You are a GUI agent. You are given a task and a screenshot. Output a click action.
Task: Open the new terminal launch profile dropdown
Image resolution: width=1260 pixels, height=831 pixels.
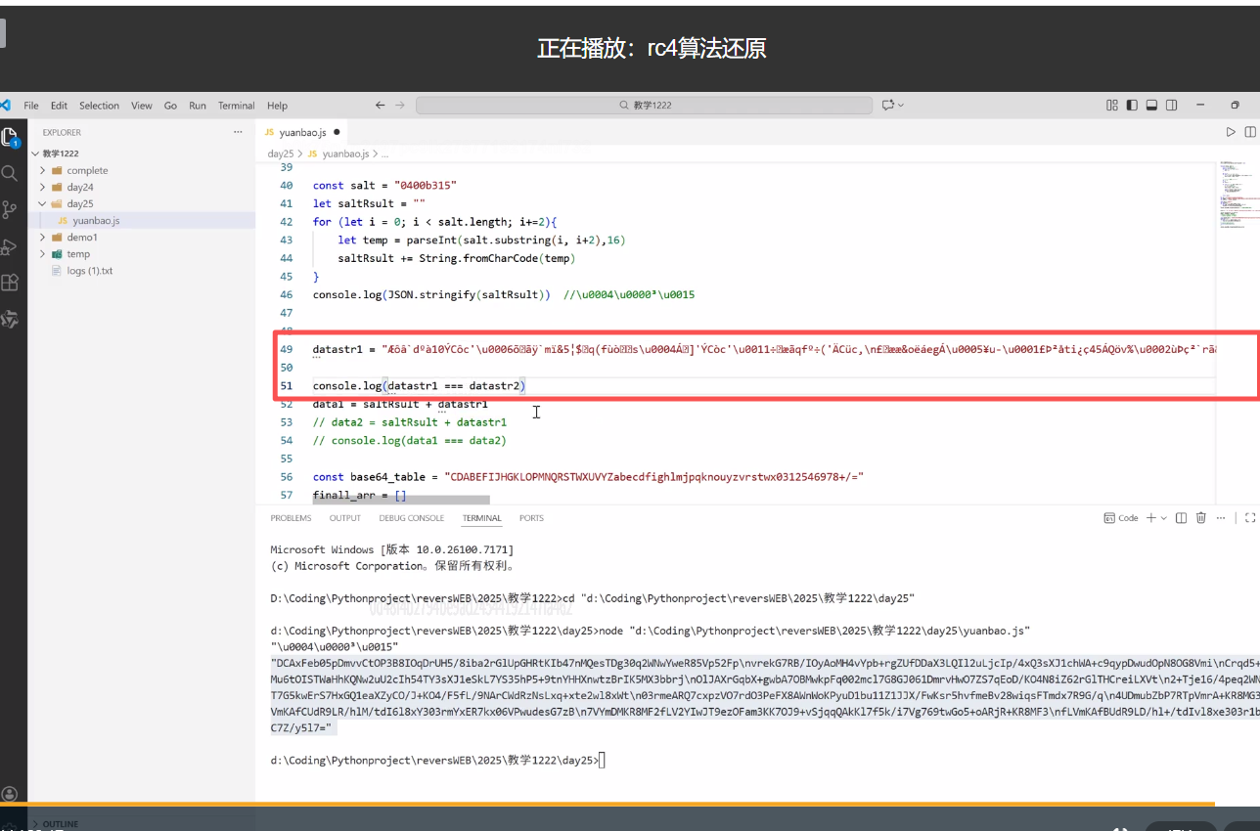(1164, 518)
